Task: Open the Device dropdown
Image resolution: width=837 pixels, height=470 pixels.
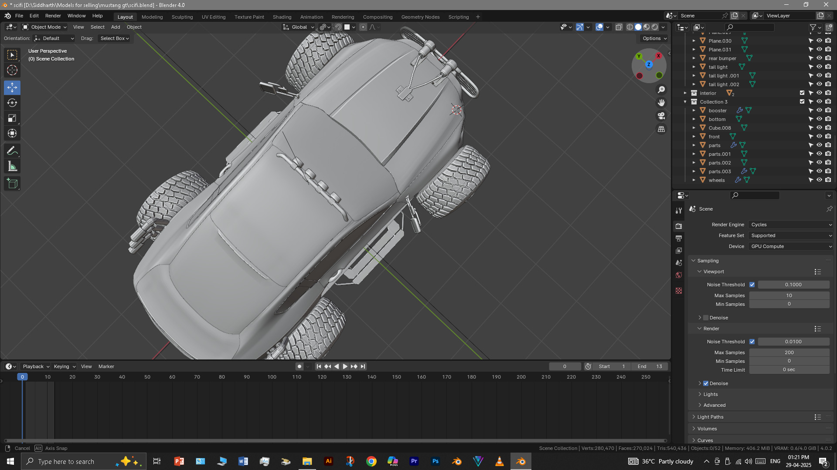Action: pyautogui.click(x=791, y=246)
